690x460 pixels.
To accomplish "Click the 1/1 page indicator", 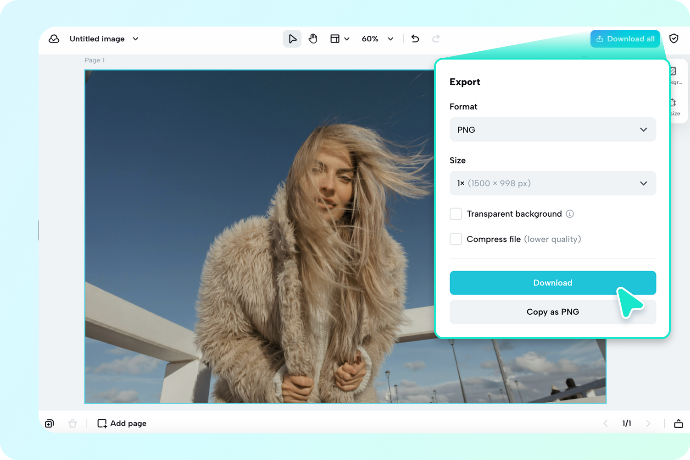I will point(627,423).
